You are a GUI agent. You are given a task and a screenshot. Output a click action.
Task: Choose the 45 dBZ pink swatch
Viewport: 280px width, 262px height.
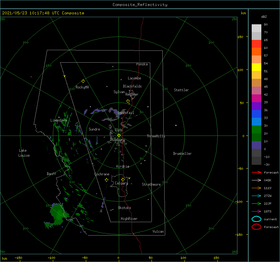pyautogui.click(x=256, y=90)
